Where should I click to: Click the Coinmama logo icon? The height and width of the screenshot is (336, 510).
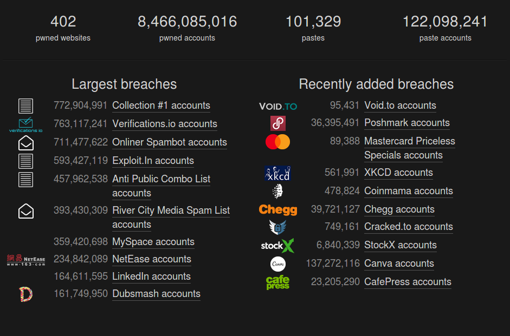point(278,191)
